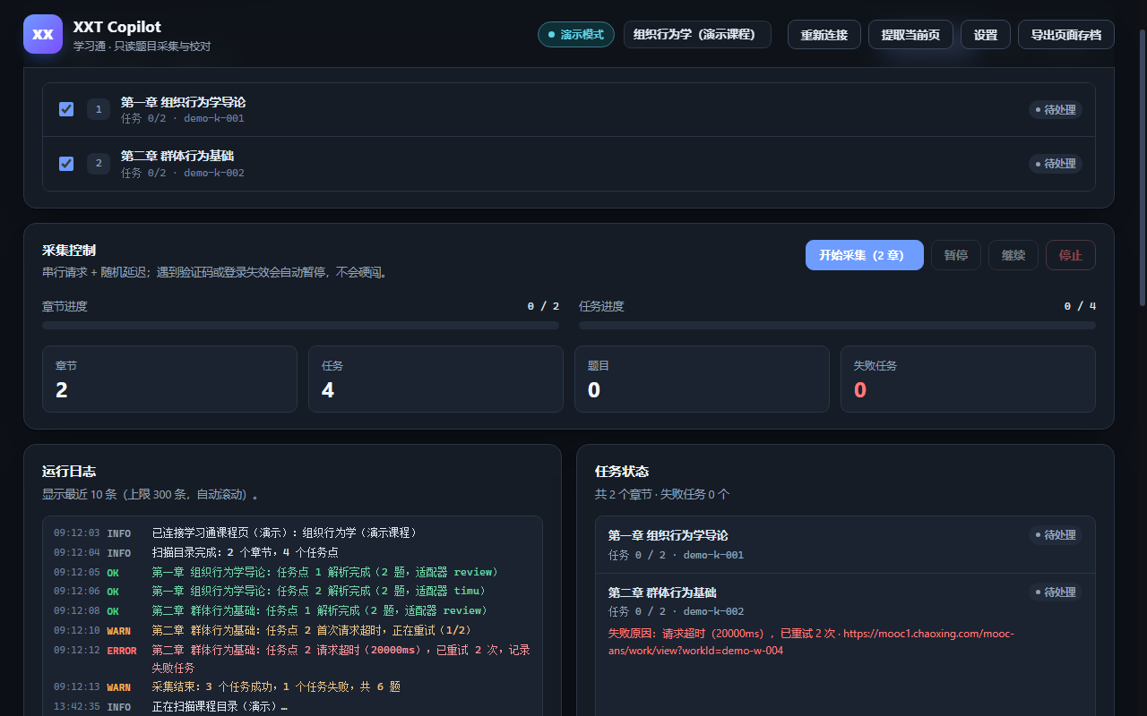Image resolution: width=1147 pixels, height=716 pixels.
Task: Click 提取当前页 in the header
Action: coord(910,35)
